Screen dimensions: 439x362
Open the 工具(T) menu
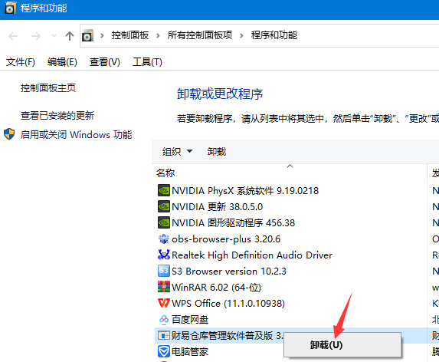[147, 62]
